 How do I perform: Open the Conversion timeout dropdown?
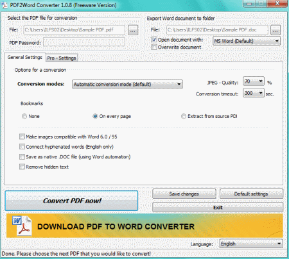pos(254,93)
